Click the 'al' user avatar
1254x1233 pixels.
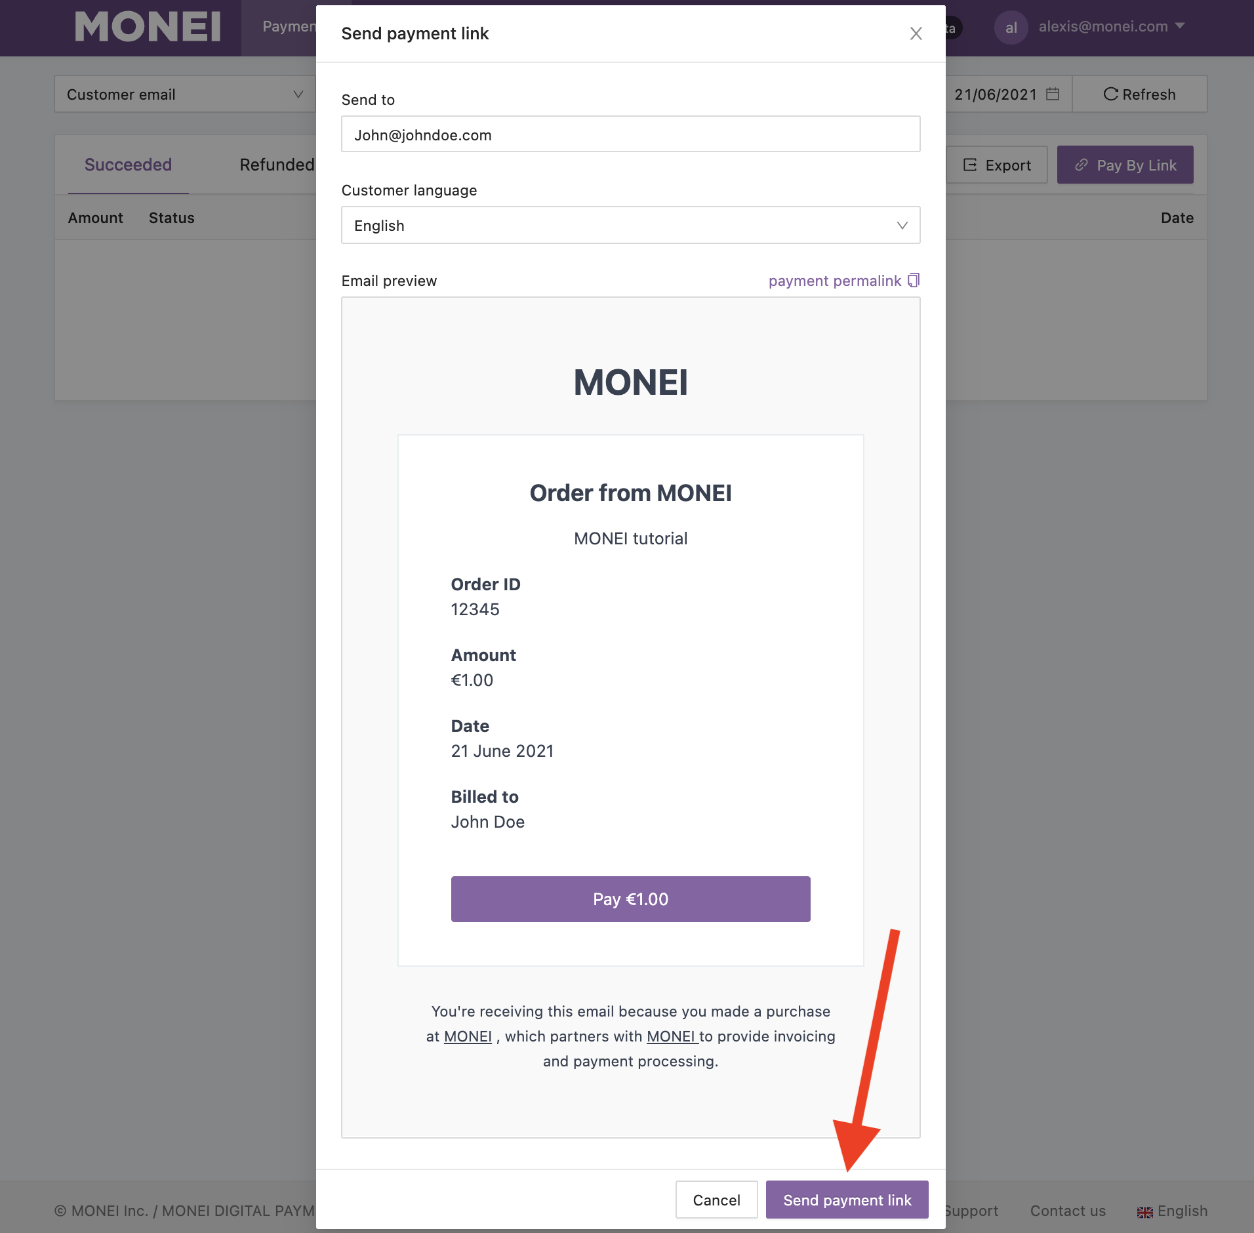tap(1011, 28)
